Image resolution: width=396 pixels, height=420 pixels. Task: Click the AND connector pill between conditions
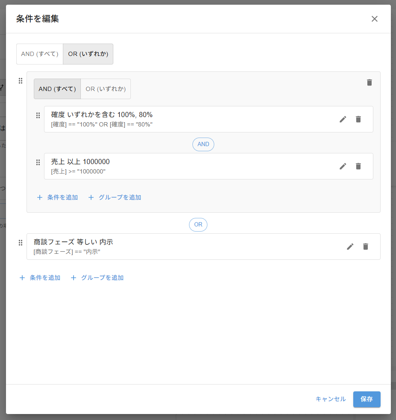point(203,144)
